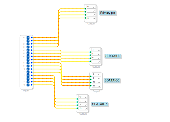Screen dimensions: 170x122
Task: Toggle Input1 channel 10 checkbox
Action: [28, 69]
